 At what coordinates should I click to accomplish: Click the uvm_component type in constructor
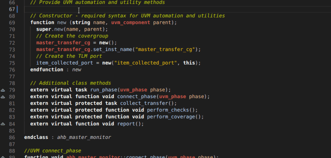point(131,23)
